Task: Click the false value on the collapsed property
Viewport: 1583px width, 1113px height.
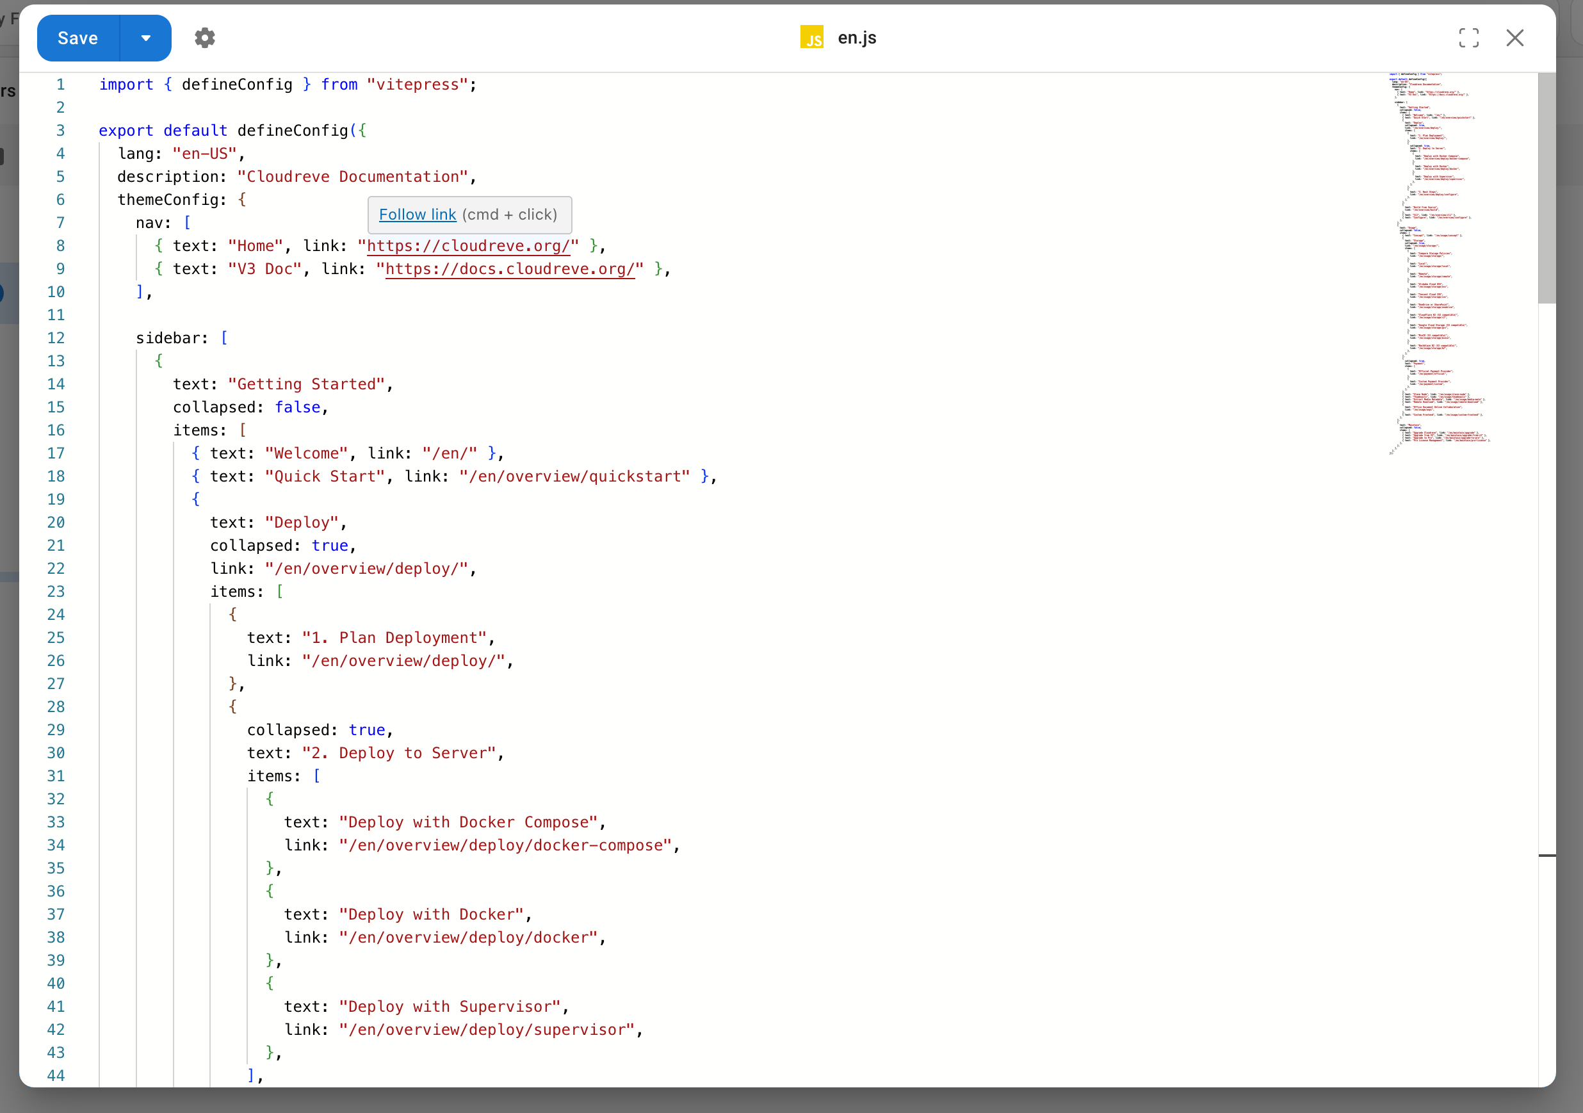Action: [297, 407]
